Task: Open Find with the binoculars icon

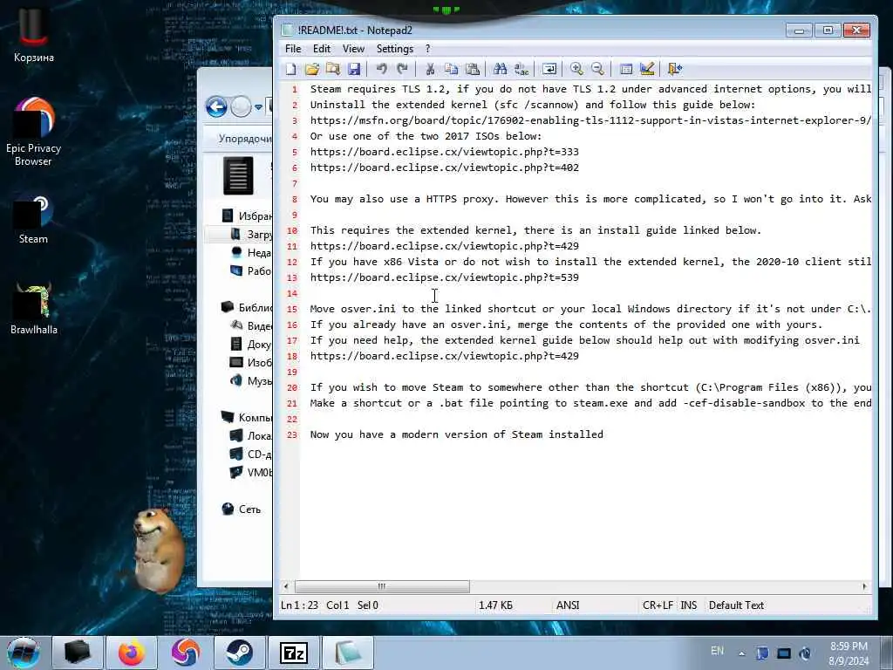Action: pos(500,69)
